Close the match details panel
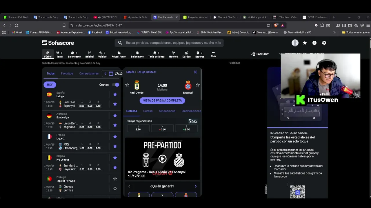This screenshot has height=208, width=371. (x=195, y=72)
